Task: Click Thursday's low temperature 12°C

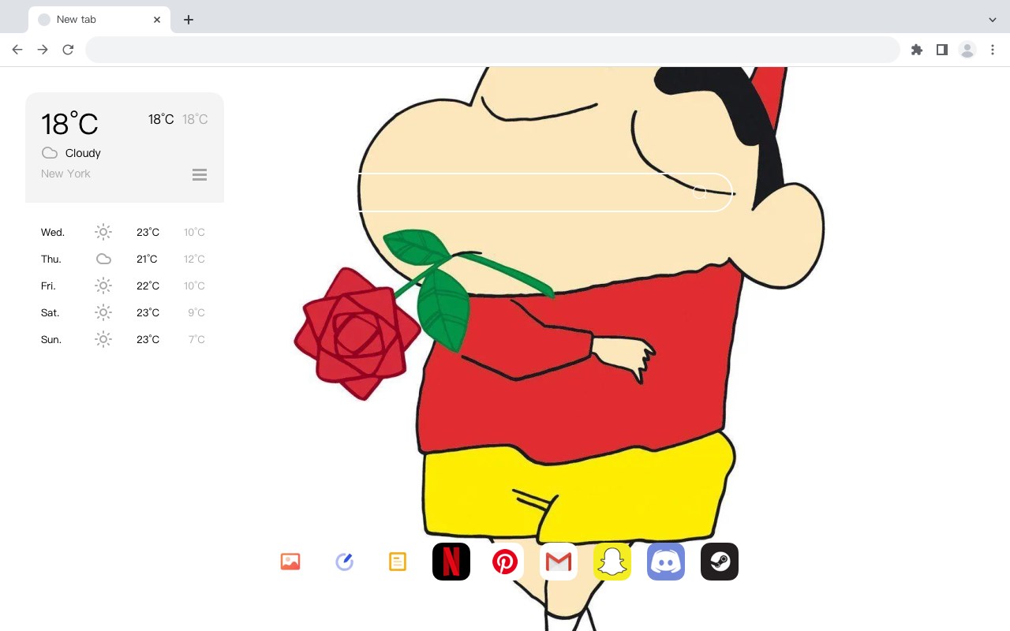Action: point(194,259)
